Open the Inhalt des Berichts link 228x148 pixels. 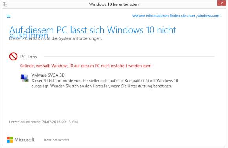[x=57, y=140]
